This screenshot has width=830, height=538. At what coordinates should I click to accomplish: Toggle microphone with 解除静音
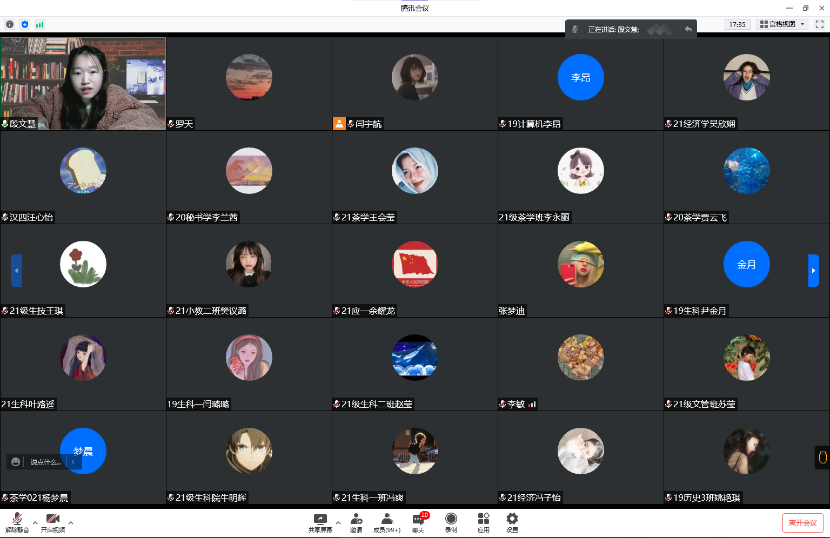point(17,522)
